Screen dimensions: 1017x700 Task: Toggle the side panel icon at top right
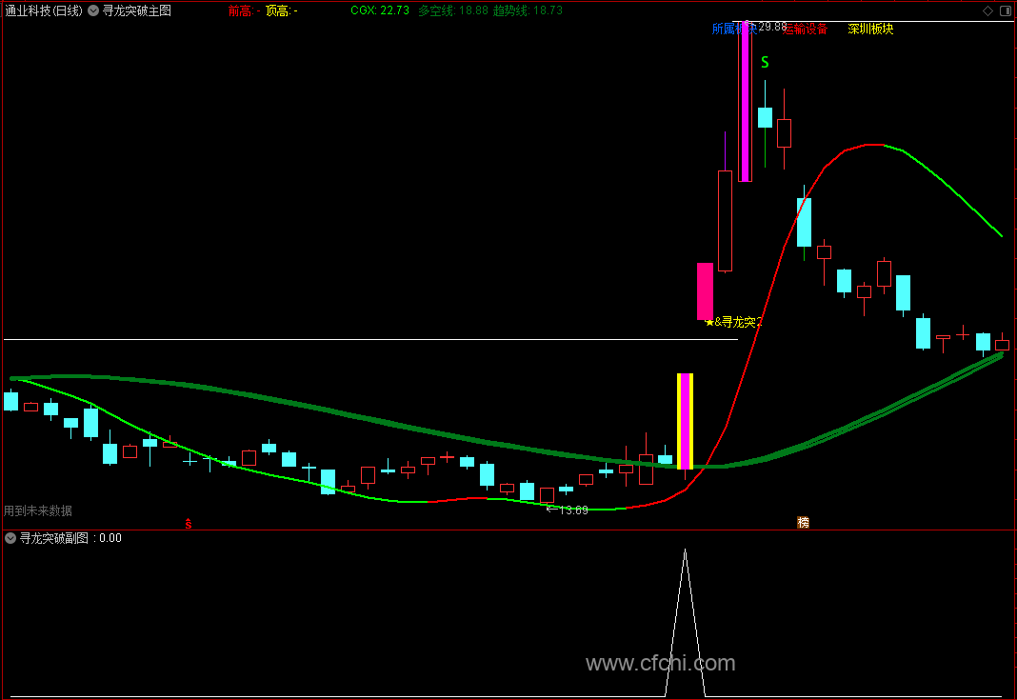click(1006, 10)
